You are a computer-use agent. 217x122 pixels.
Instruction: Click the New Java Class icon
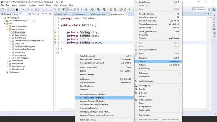(x=115, y=9)
